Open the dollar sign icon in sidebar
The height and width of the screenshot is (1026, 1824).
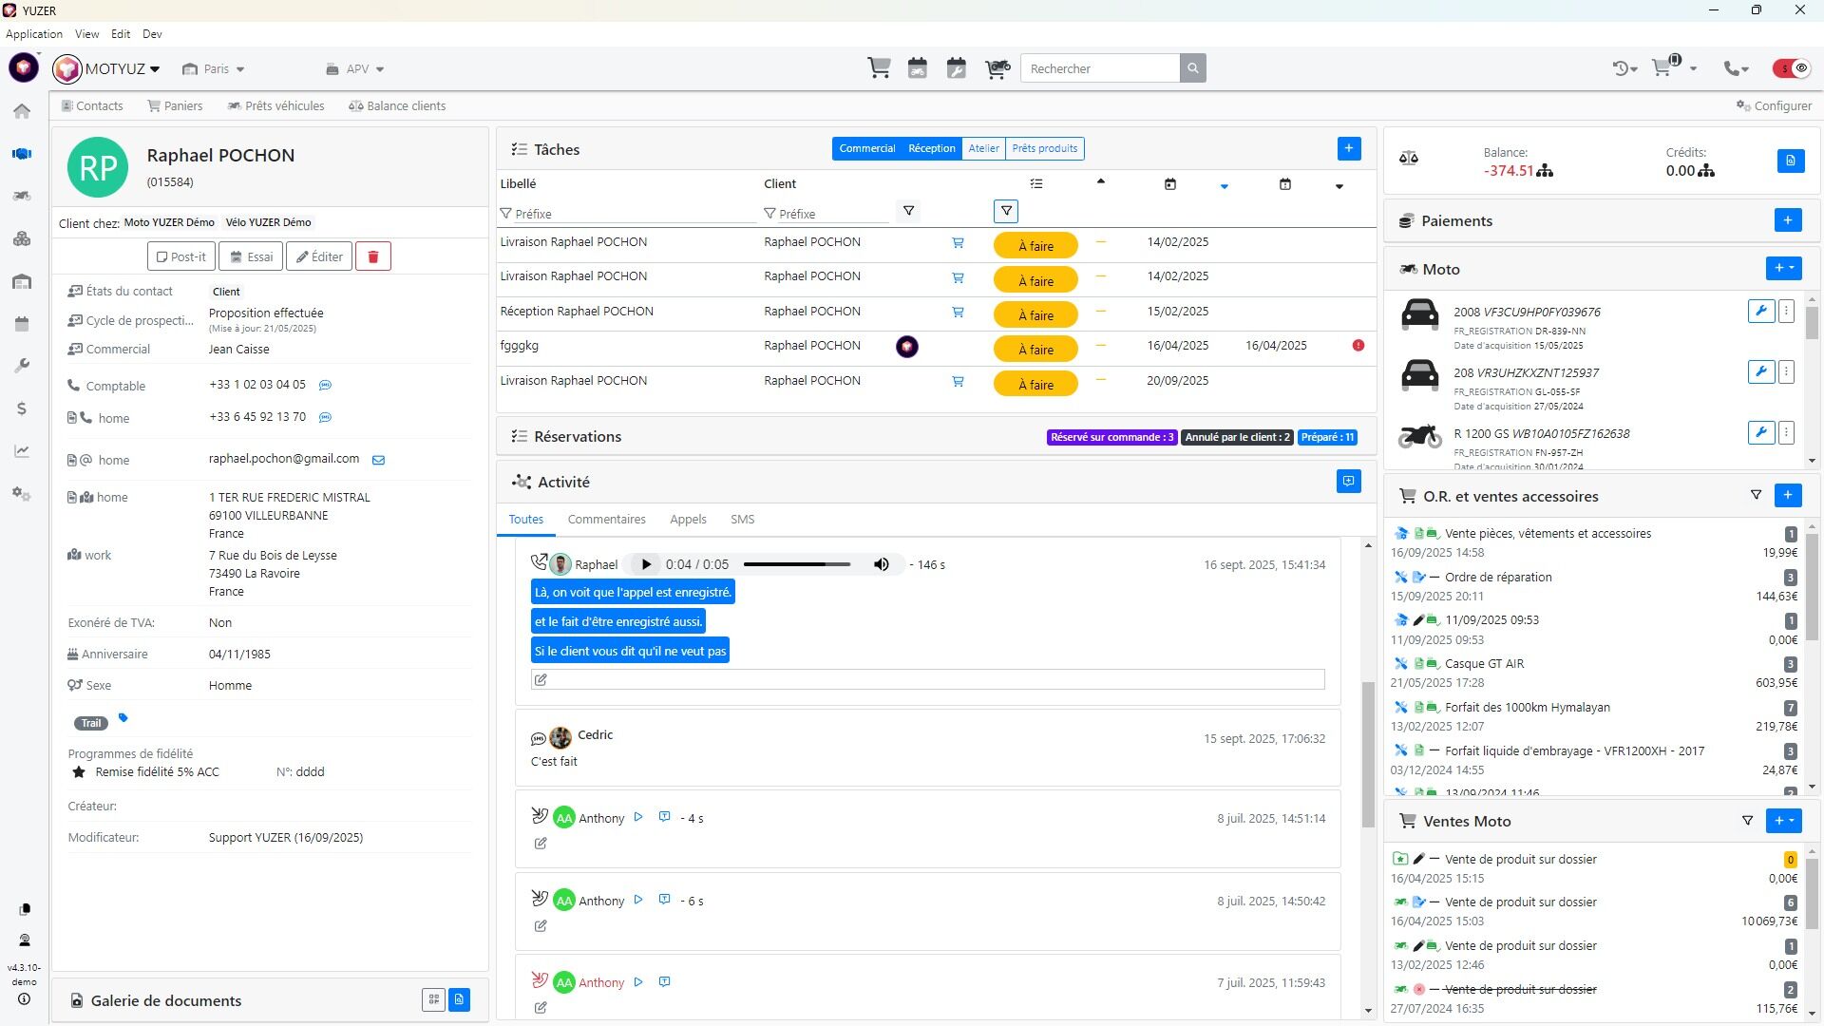[22, 408]
